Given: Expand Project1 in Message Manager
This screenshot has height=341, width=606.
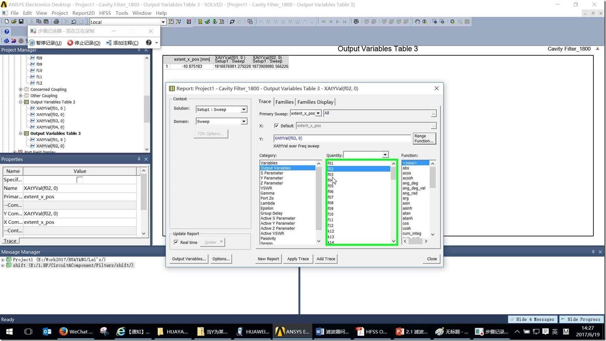Looking at the screenshot, I should click(3, 260).
